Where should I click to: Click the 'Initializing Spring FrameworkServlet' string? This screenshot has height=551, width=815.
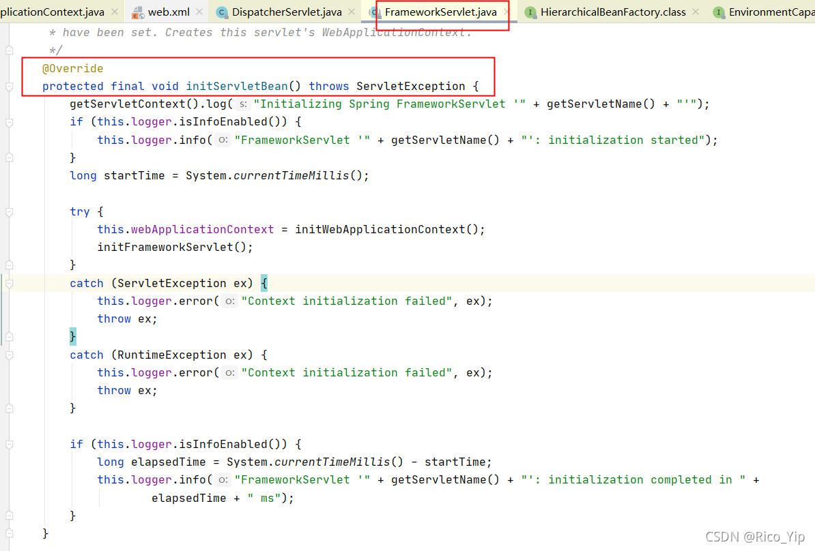[x=390, y=104]
